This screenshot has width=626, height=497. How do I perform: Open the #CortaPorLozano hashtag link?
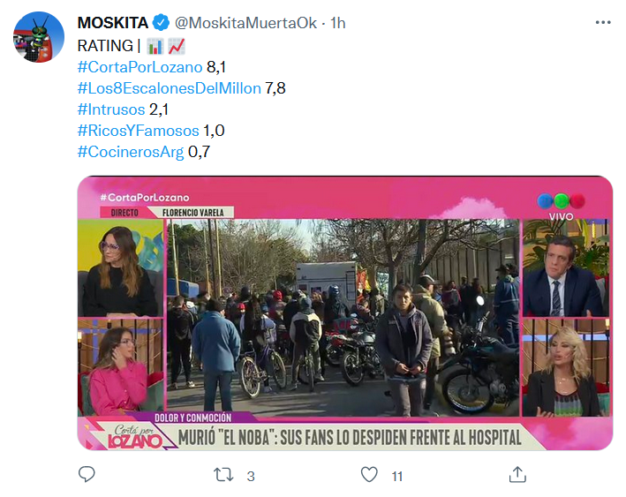coord(140,67)
